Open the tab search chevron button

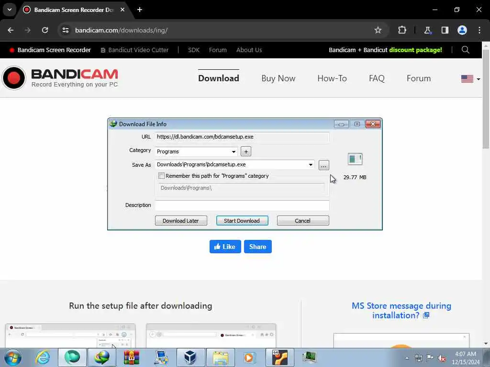(x=10, y=10)
